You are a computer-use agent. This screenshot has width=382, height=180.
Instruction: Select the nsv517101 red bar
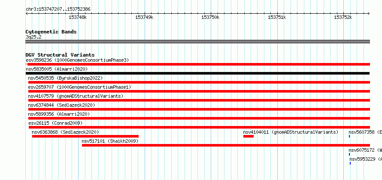[x=226, y=145]
